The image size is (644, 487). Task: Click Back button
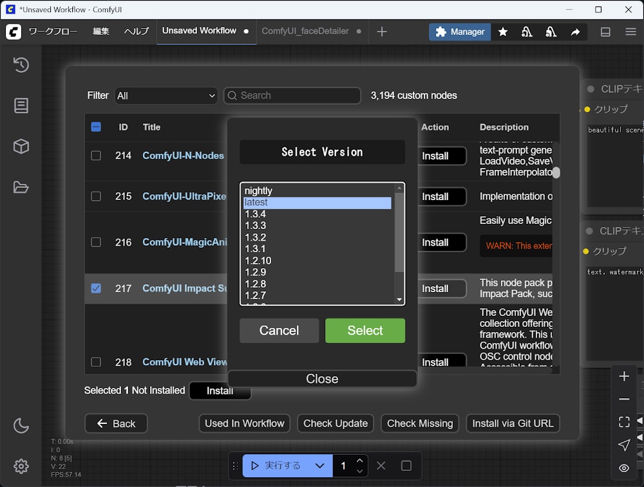pos(116,423)
